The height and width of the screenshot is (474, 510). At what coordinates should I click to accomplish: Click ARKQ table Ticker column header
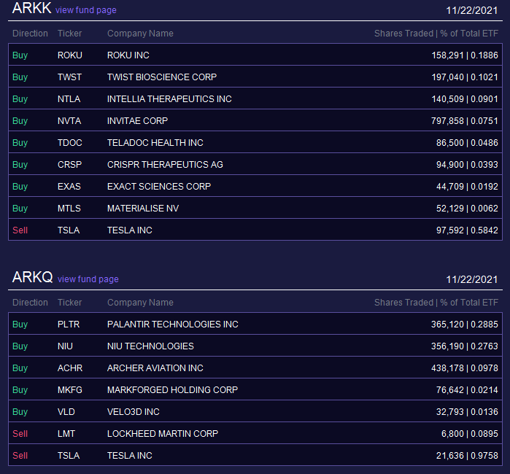pyautogui.click(x=69, y=303)
